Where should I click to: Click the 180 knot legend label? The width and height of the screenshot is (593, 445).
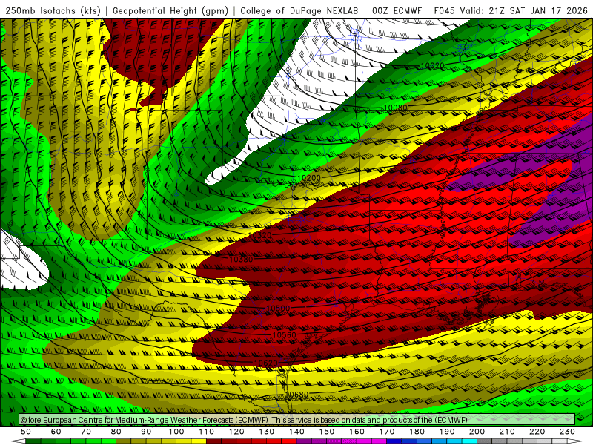point(417,432)
